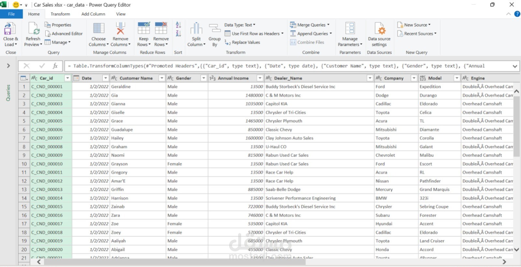This screenshot has height=267, width=521.
Task: Open Data source settings
Action: coord(379,35)
